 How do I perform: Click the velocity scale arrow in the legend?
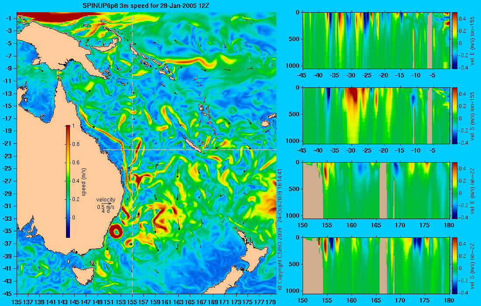pyautogui.click(x=106, y=204)
